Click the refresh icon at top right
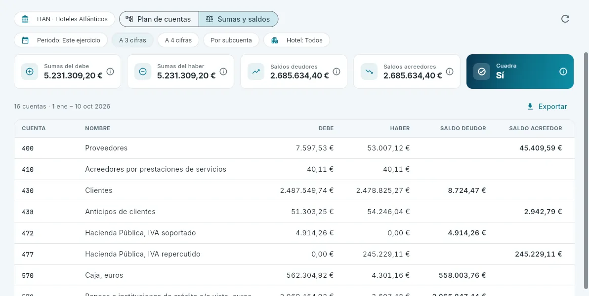The width and height of the screenshot is (589, 296). 565,19
